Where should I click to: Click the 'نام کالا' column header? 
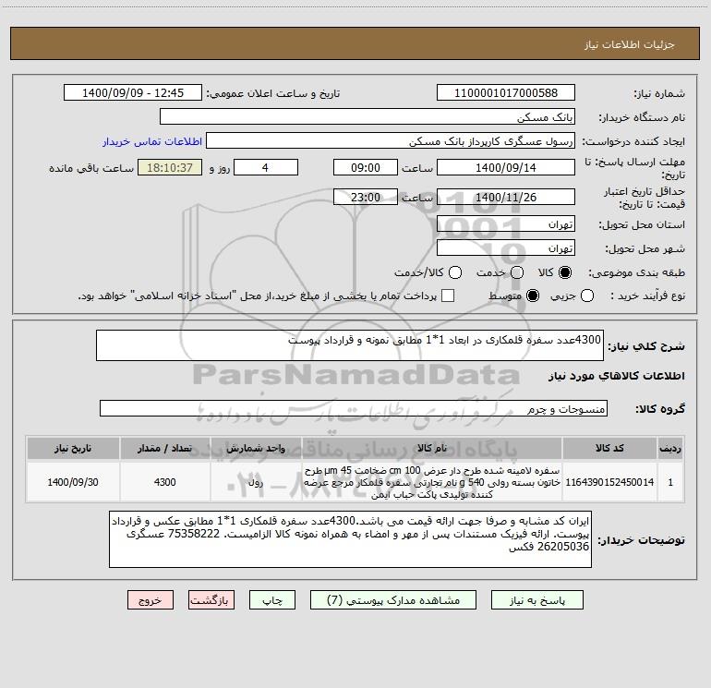point(432,448)
